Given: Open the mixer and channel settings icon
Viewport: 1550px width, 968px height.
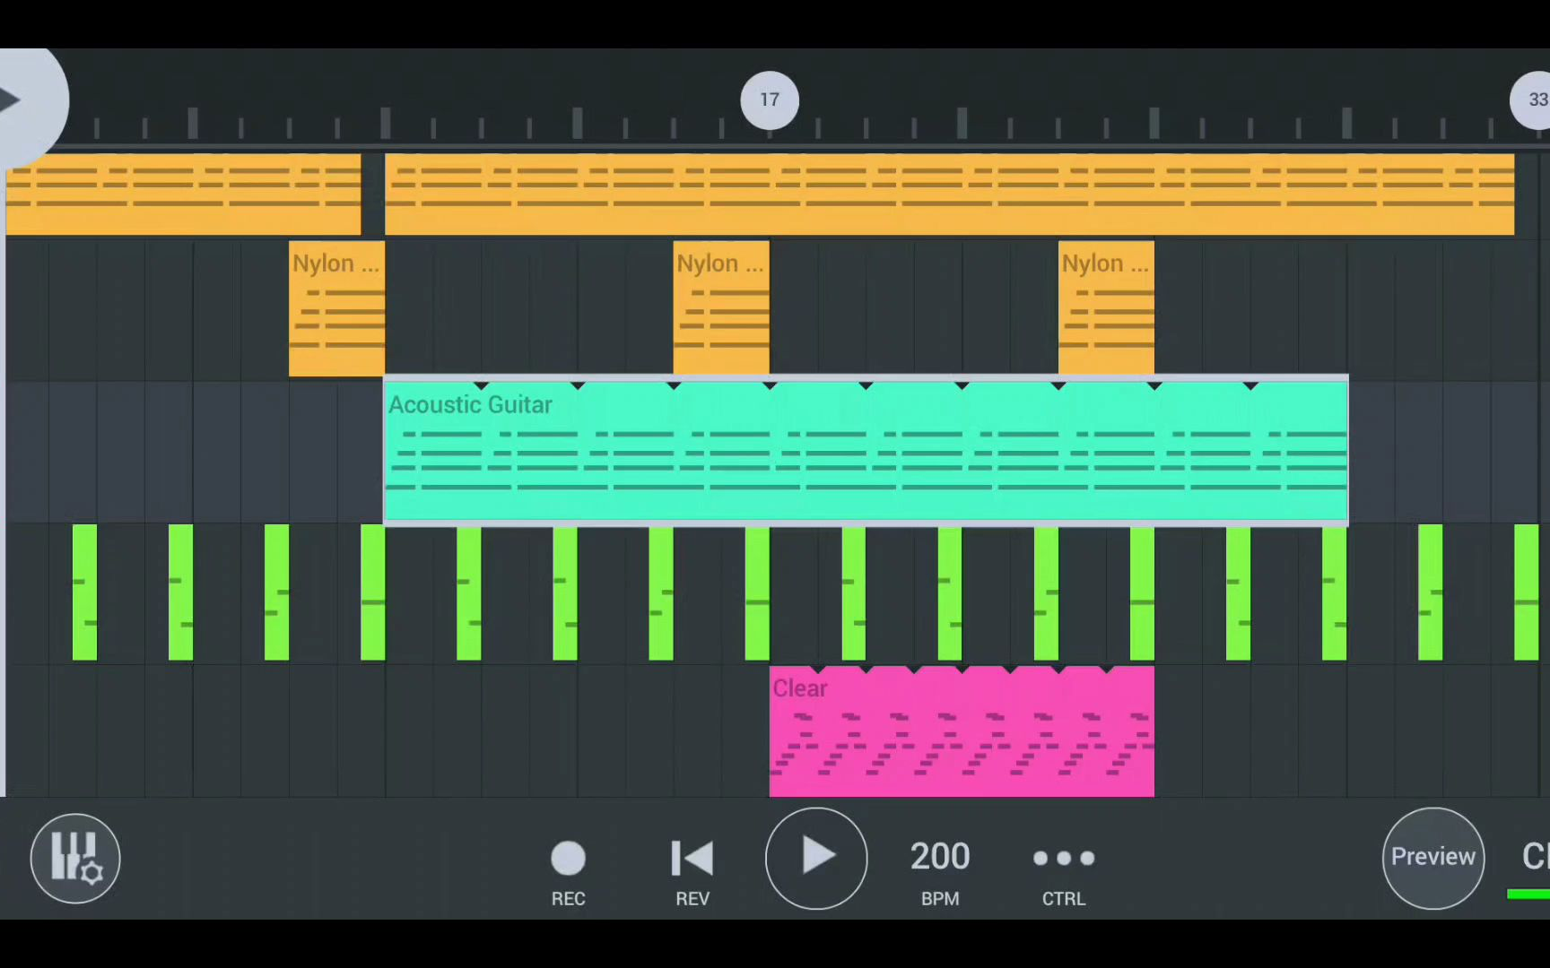Looking at the screenshot, I should click(75, 858).
